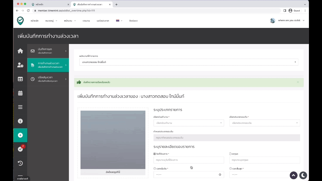322x181 pixels.
Task: Open the employee selection dropdown
Action: coord(189,62)
